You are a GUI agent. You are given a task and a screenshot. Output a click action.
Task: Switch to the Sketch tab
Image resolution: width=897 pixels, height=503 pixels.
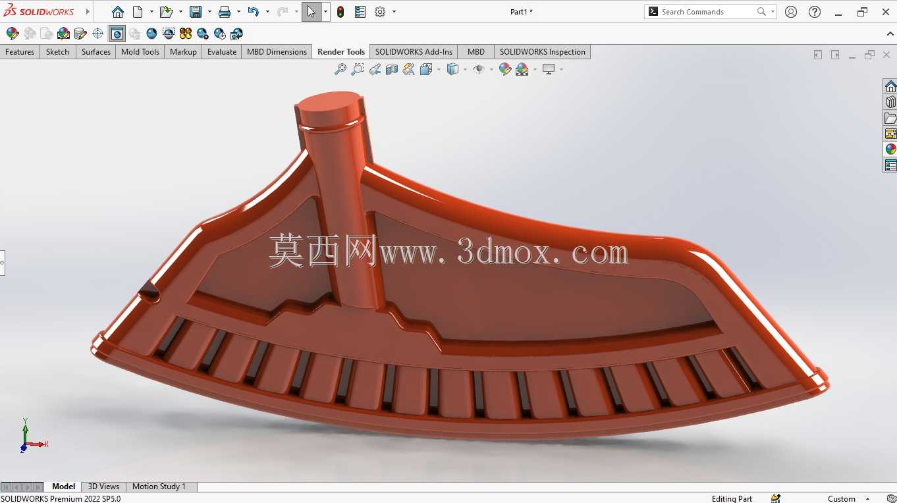[57, 52]
